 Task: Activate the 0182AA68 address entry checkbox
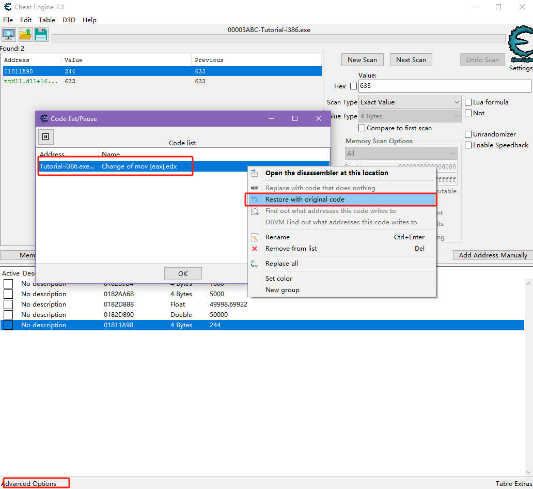8,294
